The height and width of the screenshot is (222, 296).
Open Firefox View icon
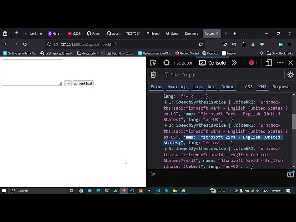(5, 34)
